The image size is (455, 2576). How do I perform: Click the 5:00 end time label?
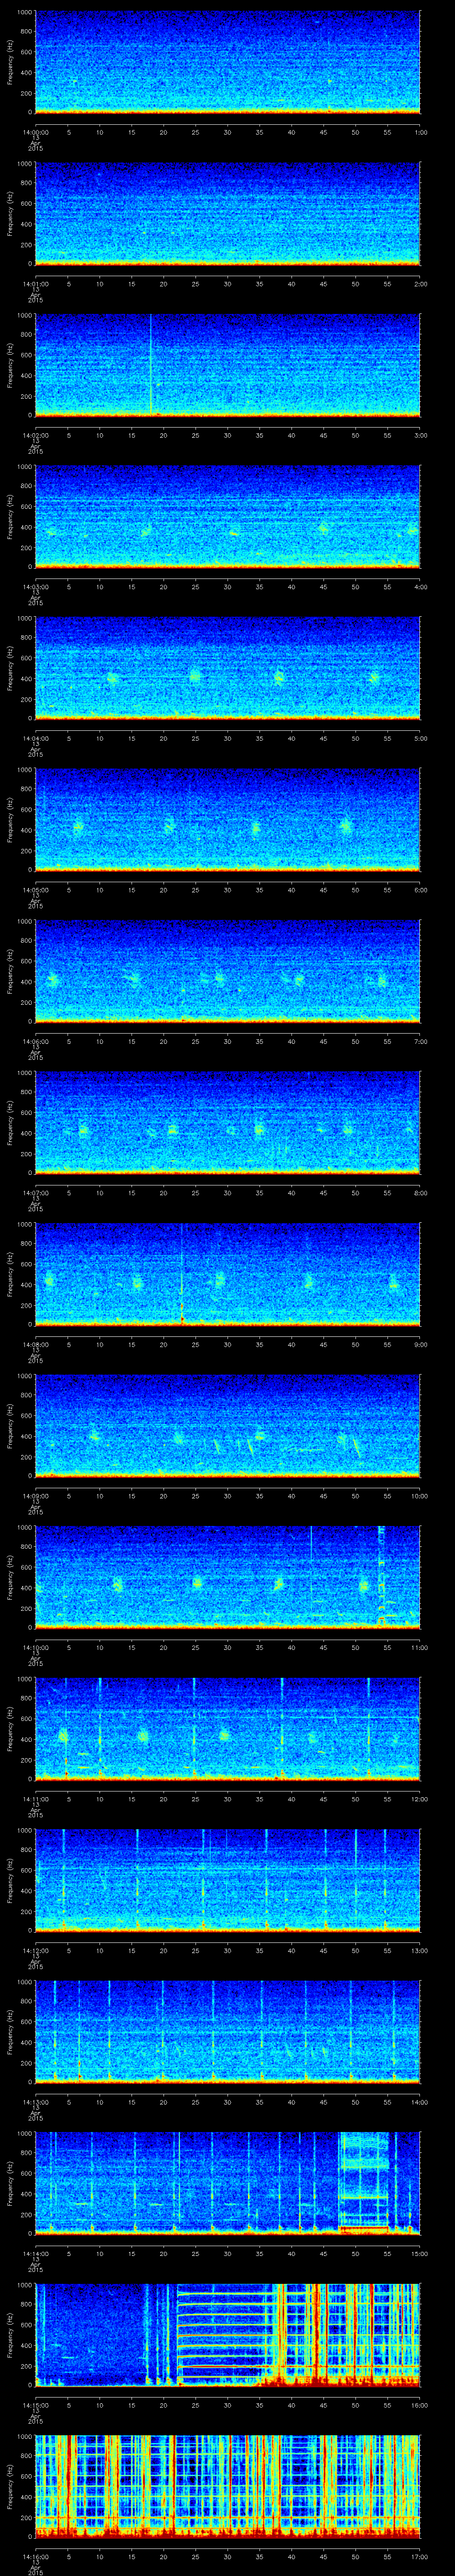pyautogui.click(x=420, y=738)
